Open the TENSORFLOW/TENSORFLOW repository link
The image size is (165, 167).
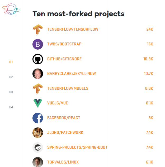[73, 29]
